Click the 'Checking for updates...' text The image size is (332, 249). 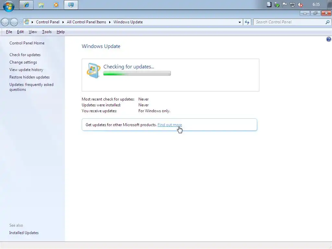[x=128, y=66]
